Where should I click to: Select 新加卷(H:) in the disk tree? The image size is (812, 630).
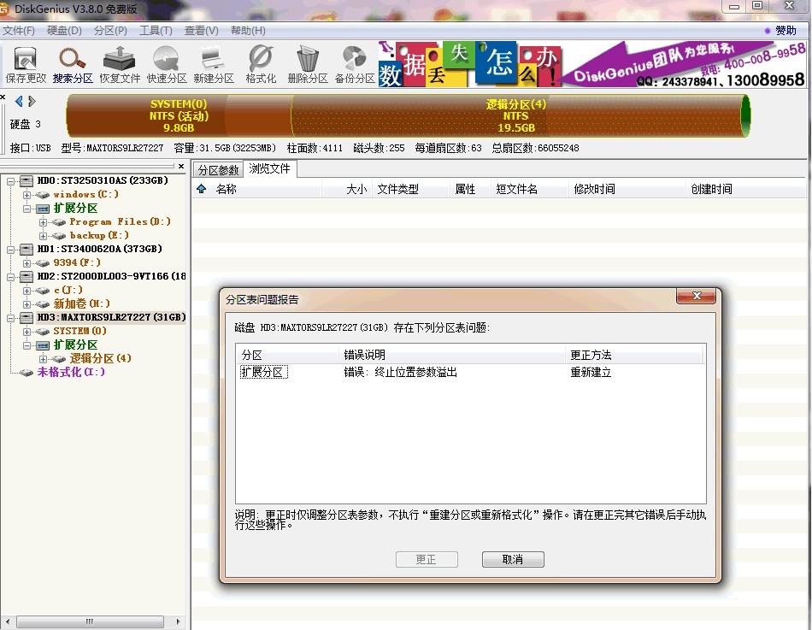tap(82, 303)
